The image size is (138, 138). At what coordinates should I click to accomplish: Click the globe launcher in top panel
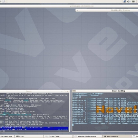click(4, 1)
